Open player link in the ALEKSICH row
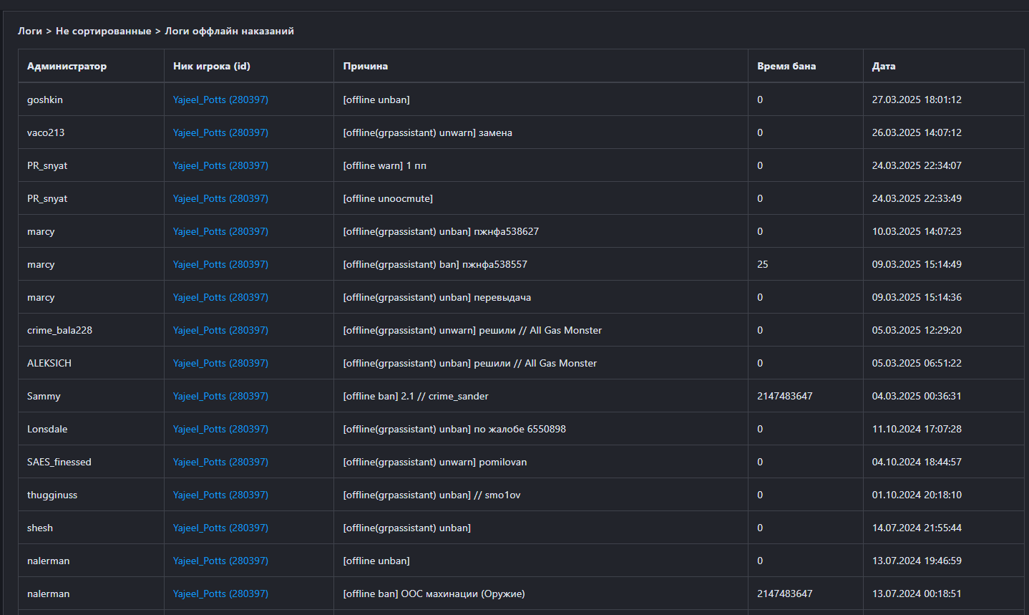 point(220,363)
